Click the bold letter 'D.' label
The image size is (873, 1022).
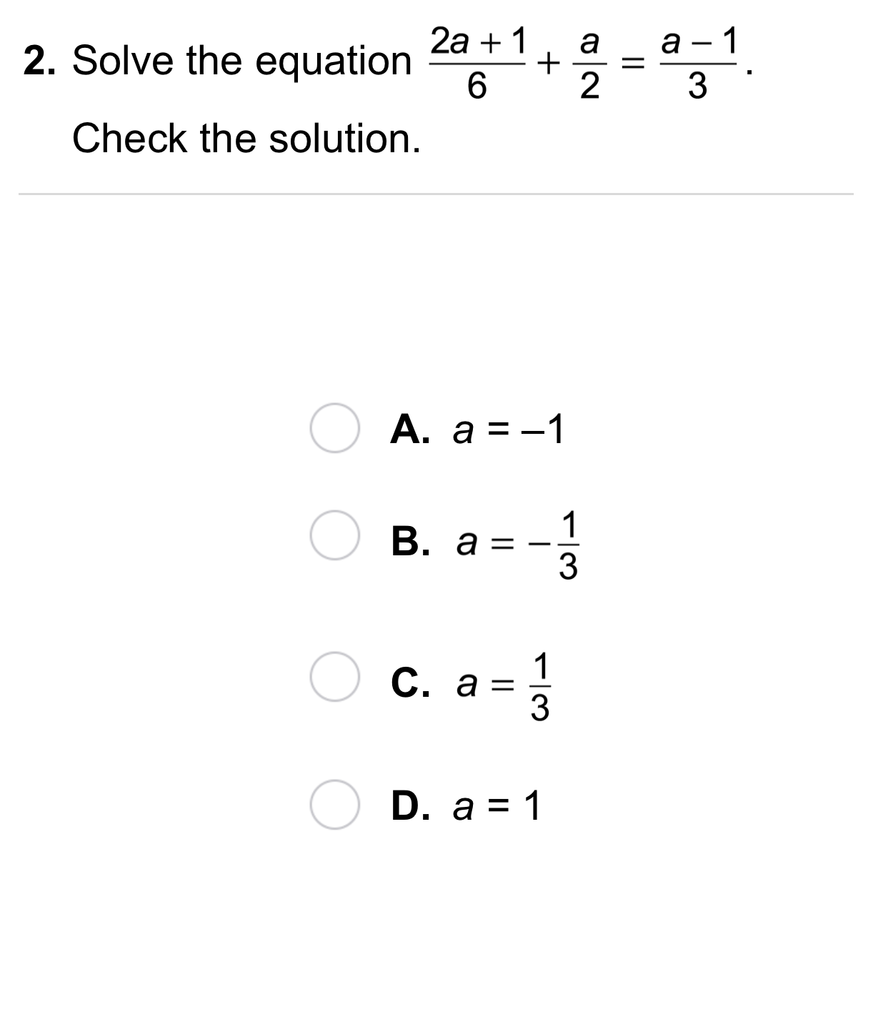(411, 807)
